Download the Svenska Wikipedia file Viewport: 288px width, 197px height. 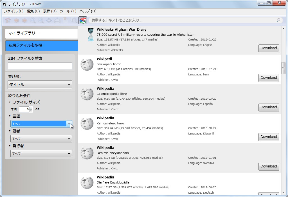(269, 167)
